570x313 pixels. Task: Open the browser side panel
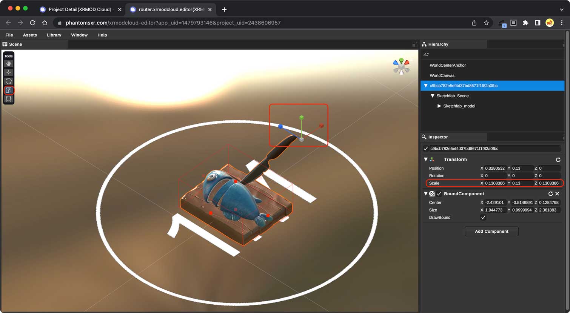coord(538,23)
